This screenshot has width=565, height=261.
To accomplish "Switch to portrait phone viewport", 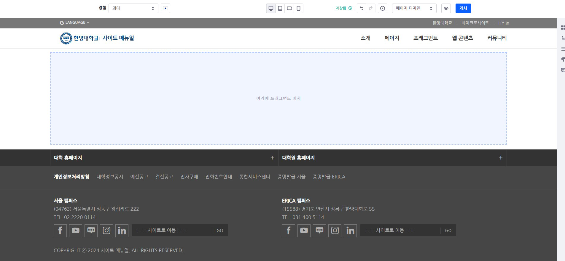I will pos(298,8).
